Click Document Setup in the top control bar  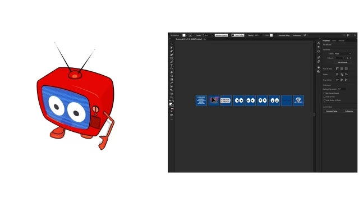pos(284,35)
